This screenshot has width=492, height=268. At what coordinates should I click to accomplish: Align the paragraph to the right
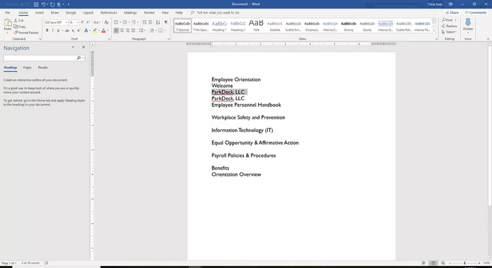(128, 30)
